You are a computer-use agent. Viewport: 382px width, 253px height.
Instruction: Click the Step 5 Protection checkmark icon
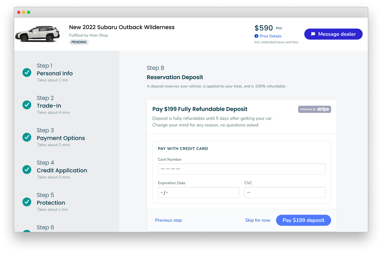pyautogui.click(x=27, y=202)
